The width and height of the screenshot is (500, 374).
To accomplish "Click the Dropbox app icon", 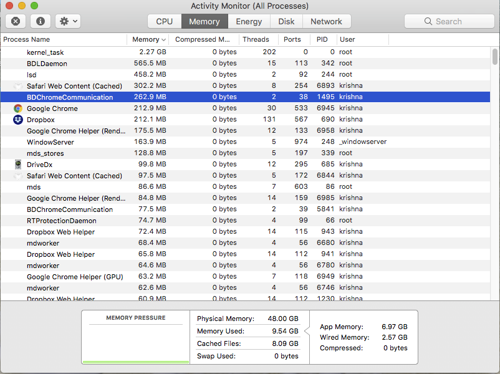I will (x=18, y=120).
